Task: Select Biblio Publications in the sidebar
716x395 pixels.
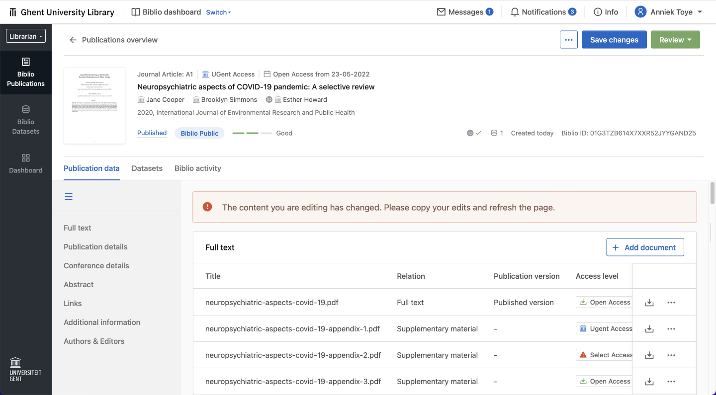Action: click(x=26, y=72)
